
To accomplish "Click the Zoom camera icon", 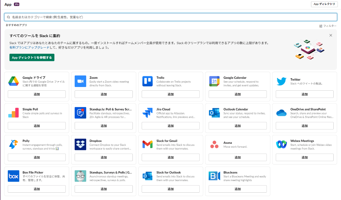I will tap(80, 81).
